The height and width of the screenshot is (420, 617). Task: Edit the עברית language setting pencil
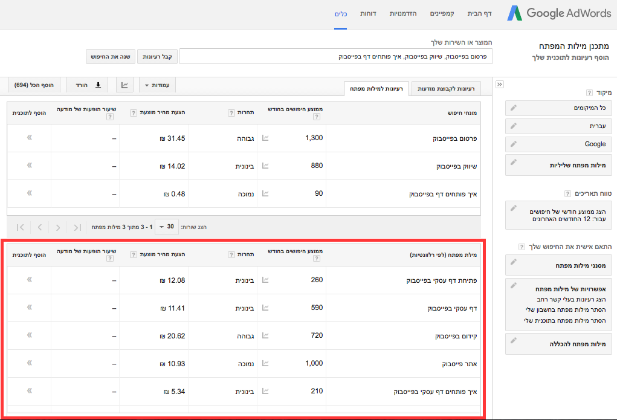click(x=514, y=126)
